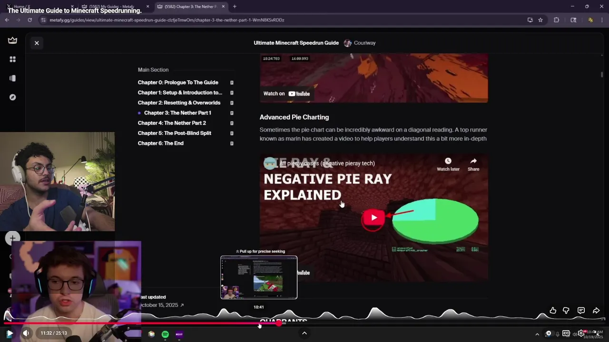
Task: Open the guides book icon in the Metafy sidebar
Action: tap(12, 78)
